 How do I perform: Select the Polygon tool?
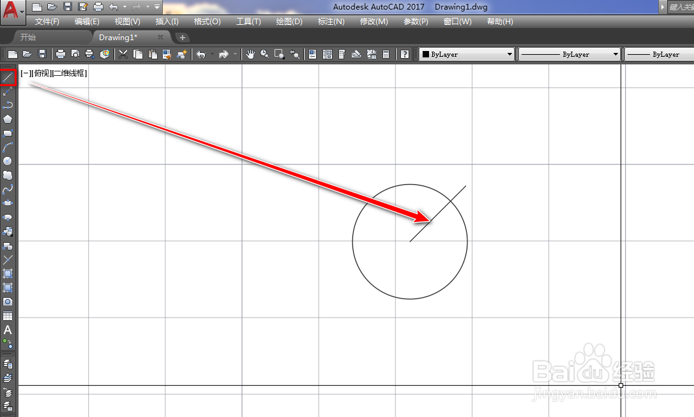pos(8,119)
